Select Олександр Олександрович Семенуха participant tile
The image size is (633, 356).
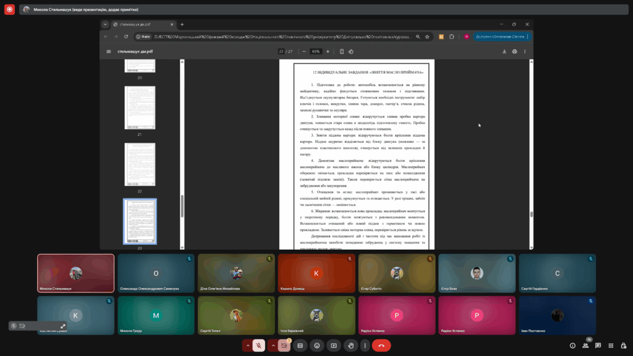156,273
